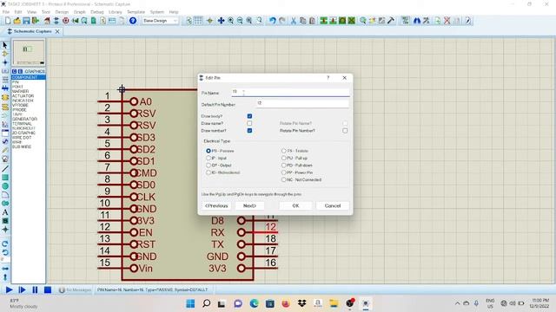Image resolution: width=556 pixels, height=312 pixels.
Task: Click the simulation Pause button
Action: tap(35, 290)
